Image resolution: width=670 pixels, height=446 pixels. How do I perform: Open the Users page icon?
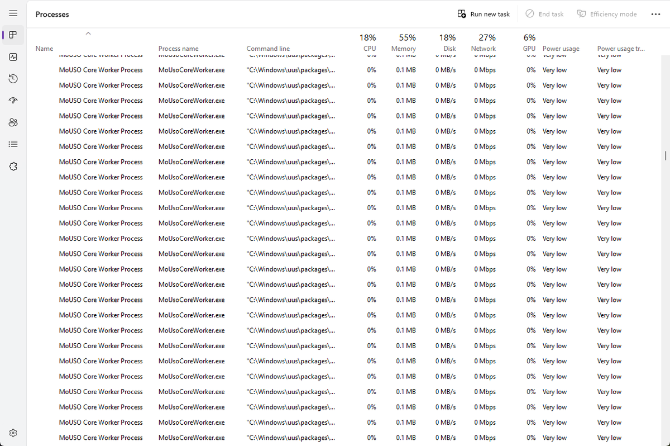(x=13, y=122)
